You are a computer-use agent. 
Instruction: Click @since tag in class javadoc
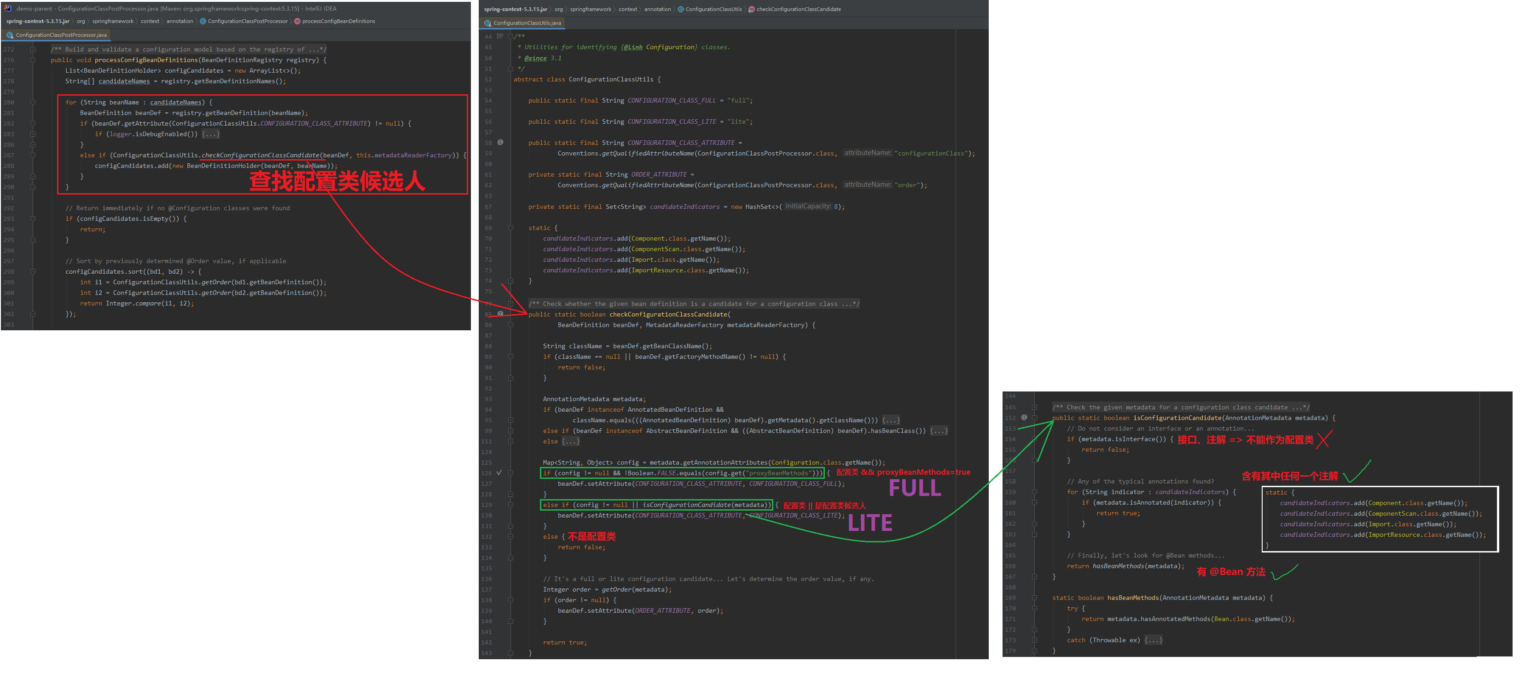535,58
